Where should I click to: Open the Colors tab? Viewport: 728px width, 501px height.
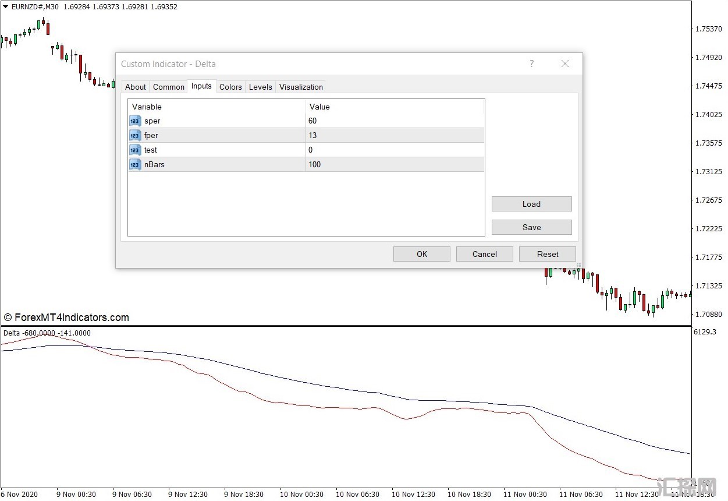(x=230, y=87)
